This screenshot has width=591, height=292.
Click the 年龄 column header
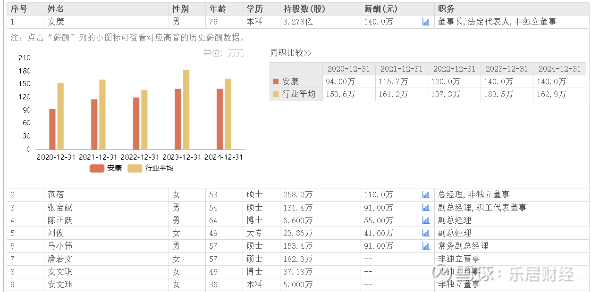click(x=218, y=9)
